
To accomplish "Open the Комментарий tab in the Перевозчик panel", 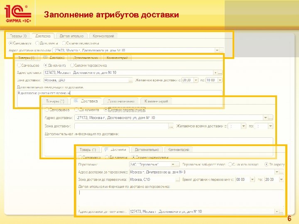I will (179, 150).
